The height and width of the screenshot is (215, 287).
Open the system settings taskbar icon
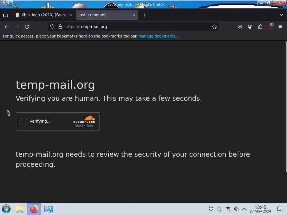coord(49,209)
